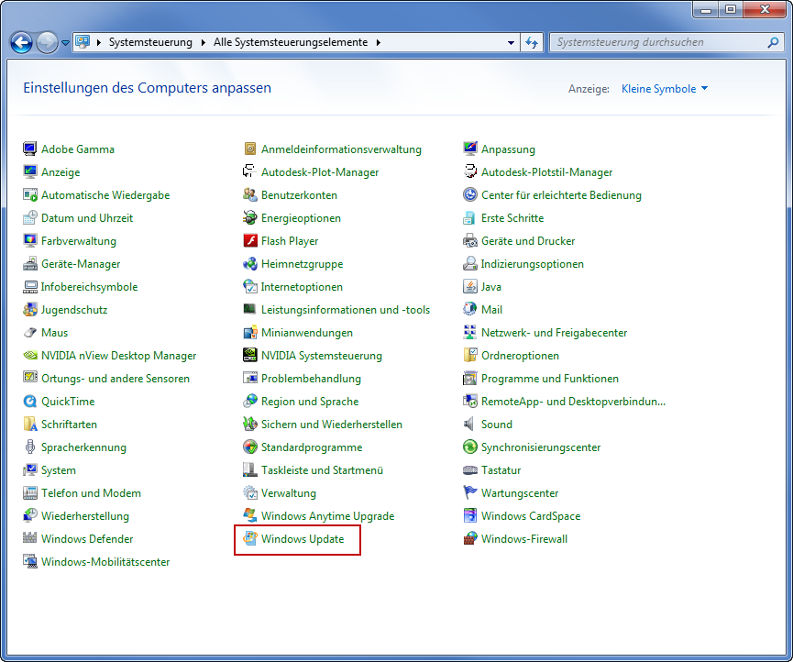The height and width of the screenshot is (662, 793).
Task: Open the Geräte-Manager icon
Action: coord(30,264)
